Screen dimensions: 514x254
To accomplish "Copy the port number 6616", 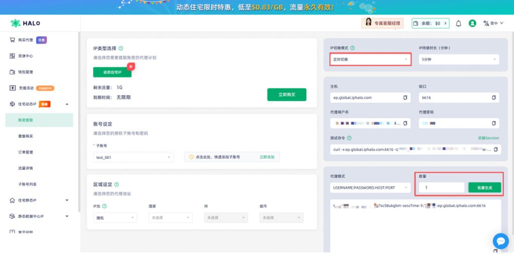I will [x=493, y=97].
